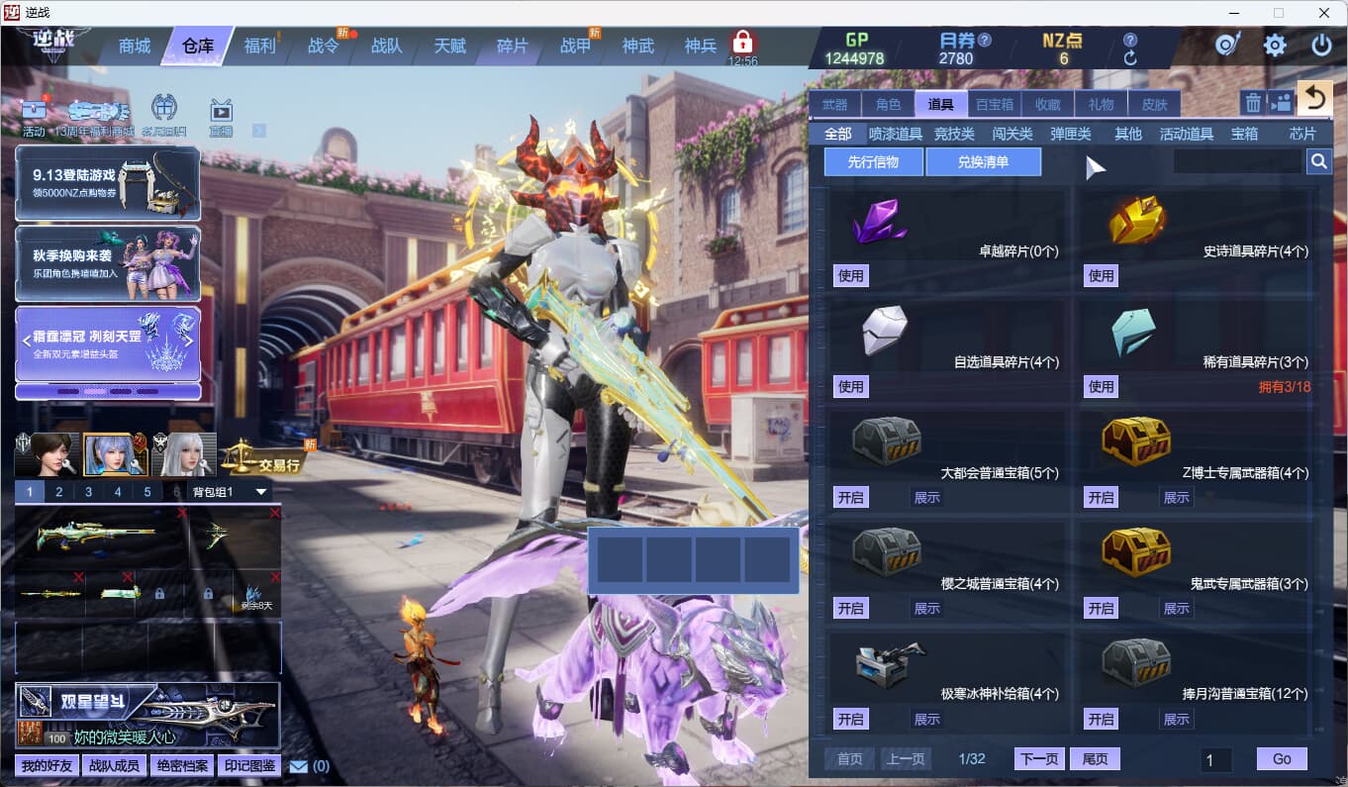The width and height of the screenshot is (1348, 787).
Task: Click the help icon next to NZ点
Action: point(1130,41)
